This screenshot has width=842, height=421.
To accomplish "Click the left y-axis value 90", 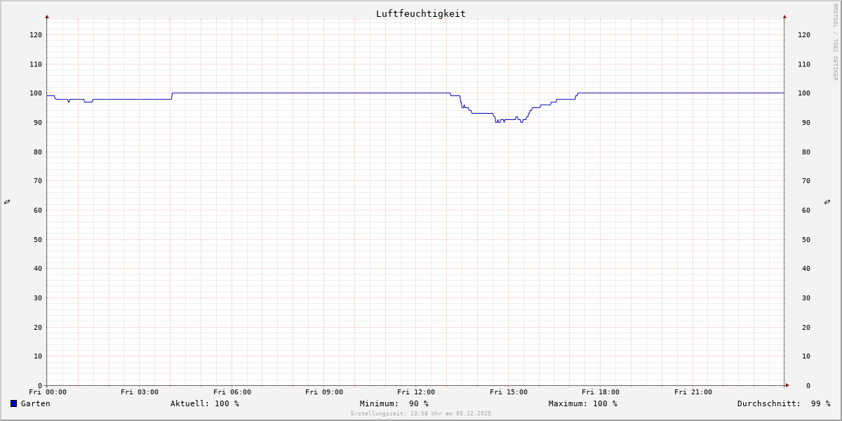I will pyautogui.click(x=38, y=122).
